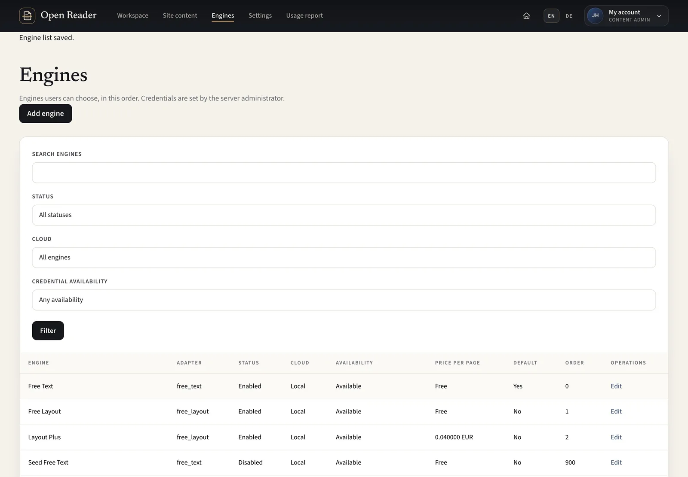The height and width of the screenshot is (477, 688).
Task: Open the Site content menu item
Action: coord(180,15)
